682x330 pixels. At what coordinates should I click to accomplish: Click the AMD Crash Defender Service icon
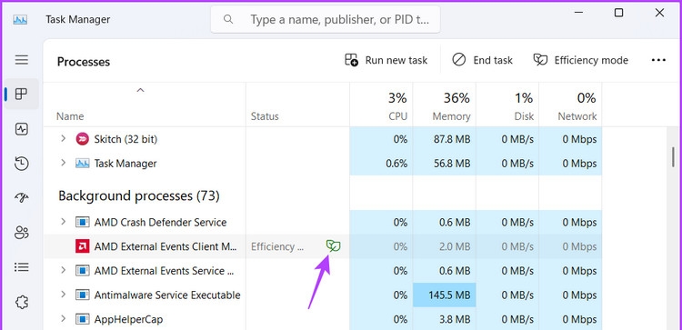point(82,222)
